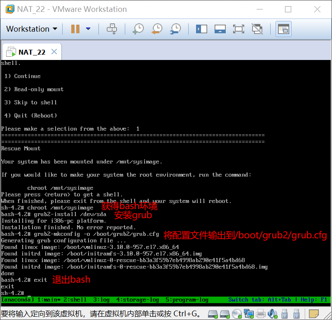Viewport: 332px width, 320px height.
Task: Click the printer status icon
Action: [x=261, y=314]
